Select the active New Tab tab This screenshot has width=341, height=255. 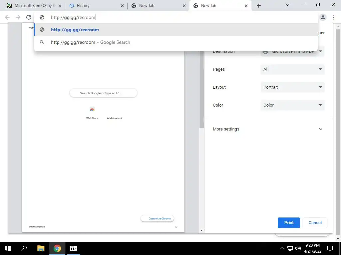point(220,6)
